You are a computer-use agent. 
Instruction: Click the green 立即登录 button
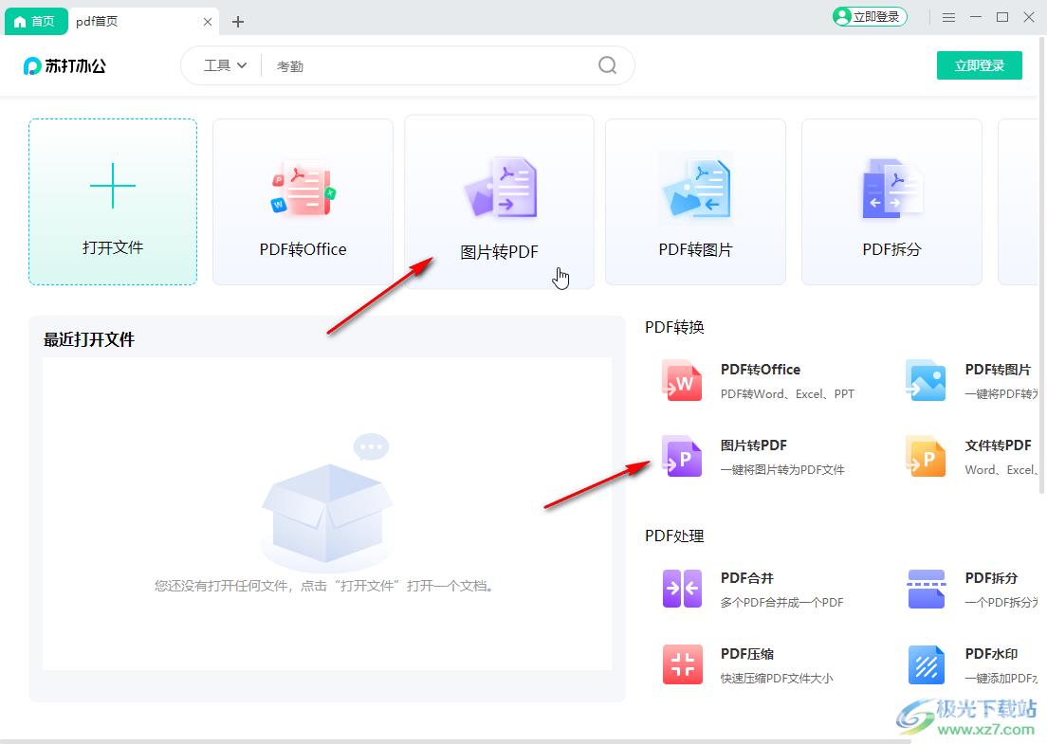point(979,65)
